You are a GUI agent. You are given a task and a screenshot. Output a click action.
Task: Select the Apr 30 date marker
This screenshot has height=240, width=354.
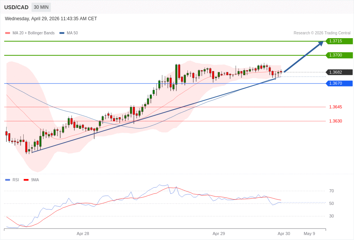pos(284,234)
